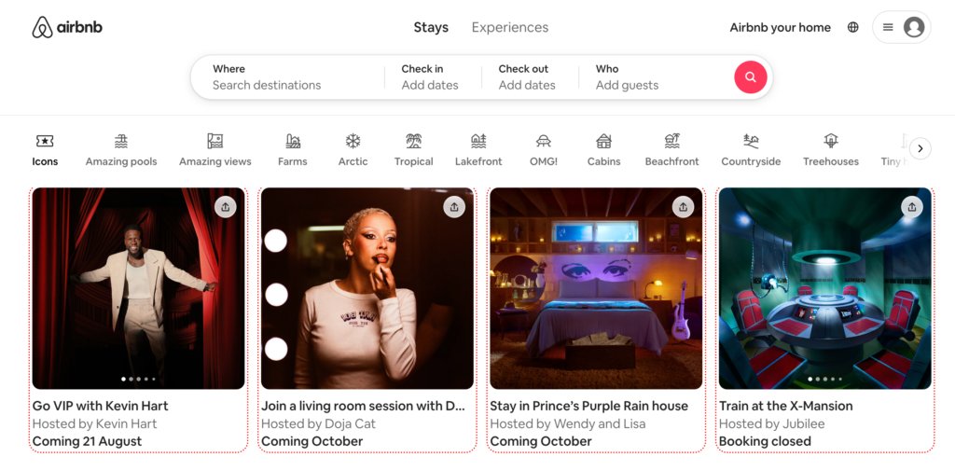Click the Kevin Hart photo carousel dots
The width and height of the screenshot is (955, 471).
pyautogui.click(x=138, y=380)
